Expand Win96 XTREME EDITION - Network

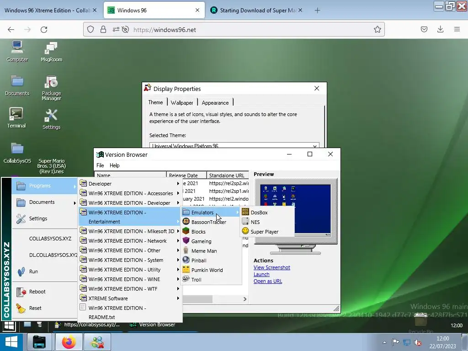pos(130,240)
